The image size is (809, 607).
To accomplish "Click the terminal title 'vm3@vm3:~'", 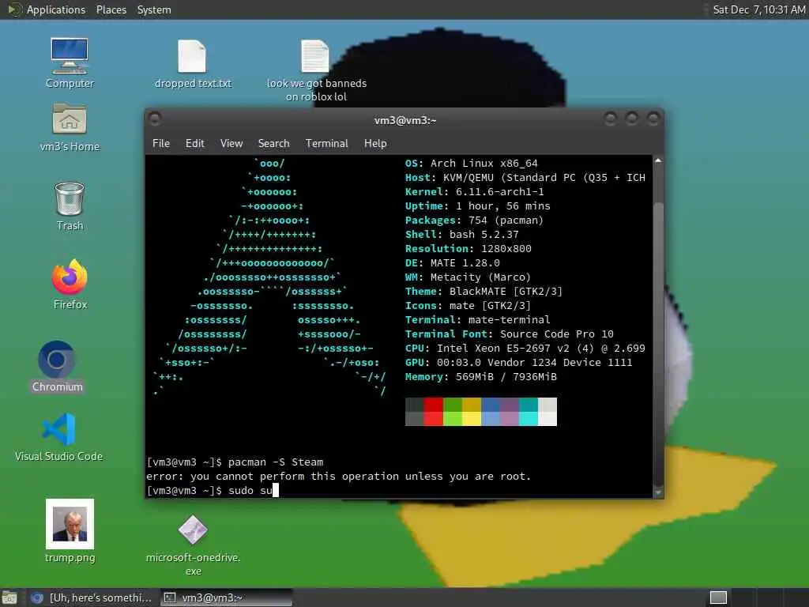I will click(x=405, y=120).
